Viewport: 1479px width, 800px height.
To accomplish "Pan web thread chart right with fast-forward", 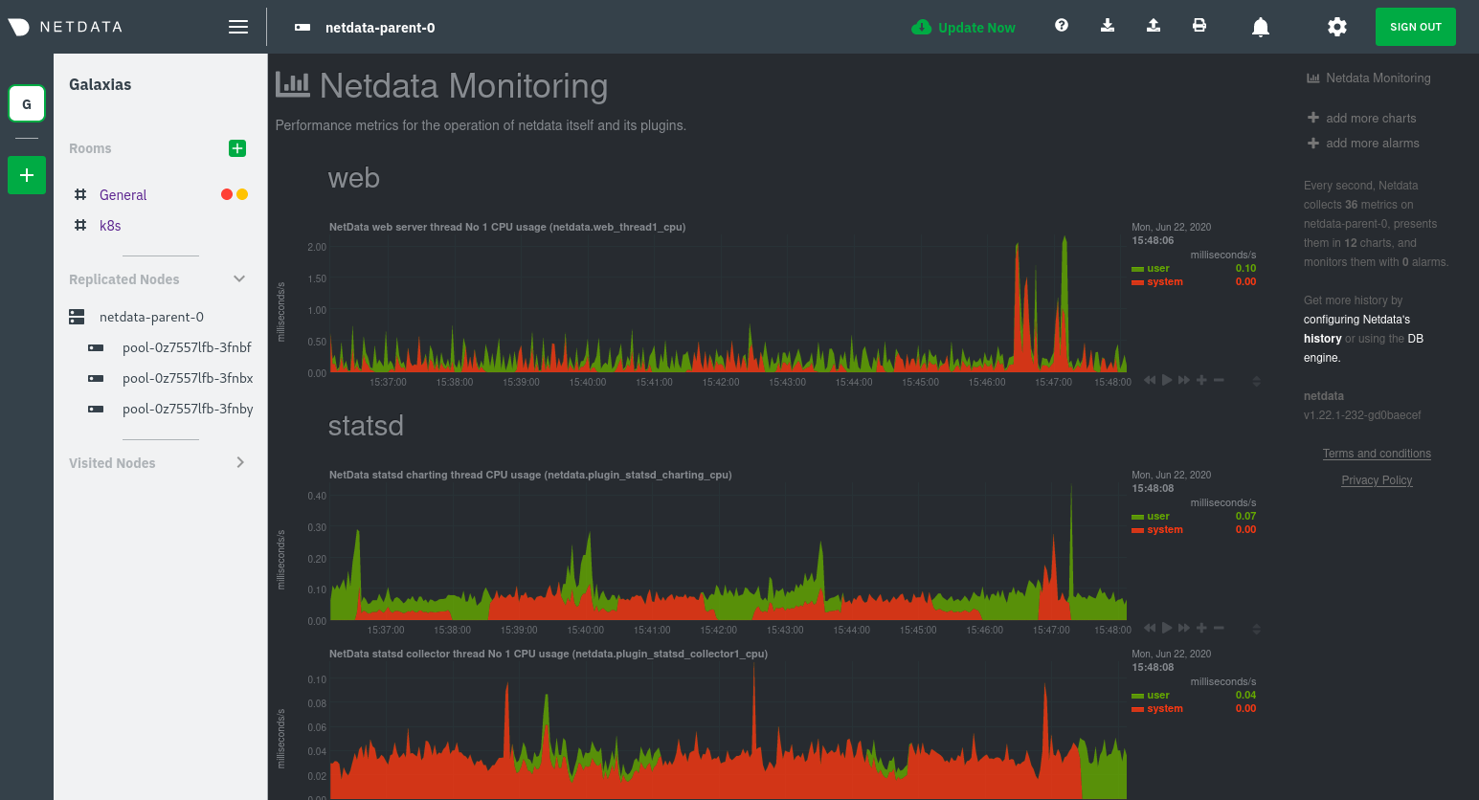I will point(1184,380).
